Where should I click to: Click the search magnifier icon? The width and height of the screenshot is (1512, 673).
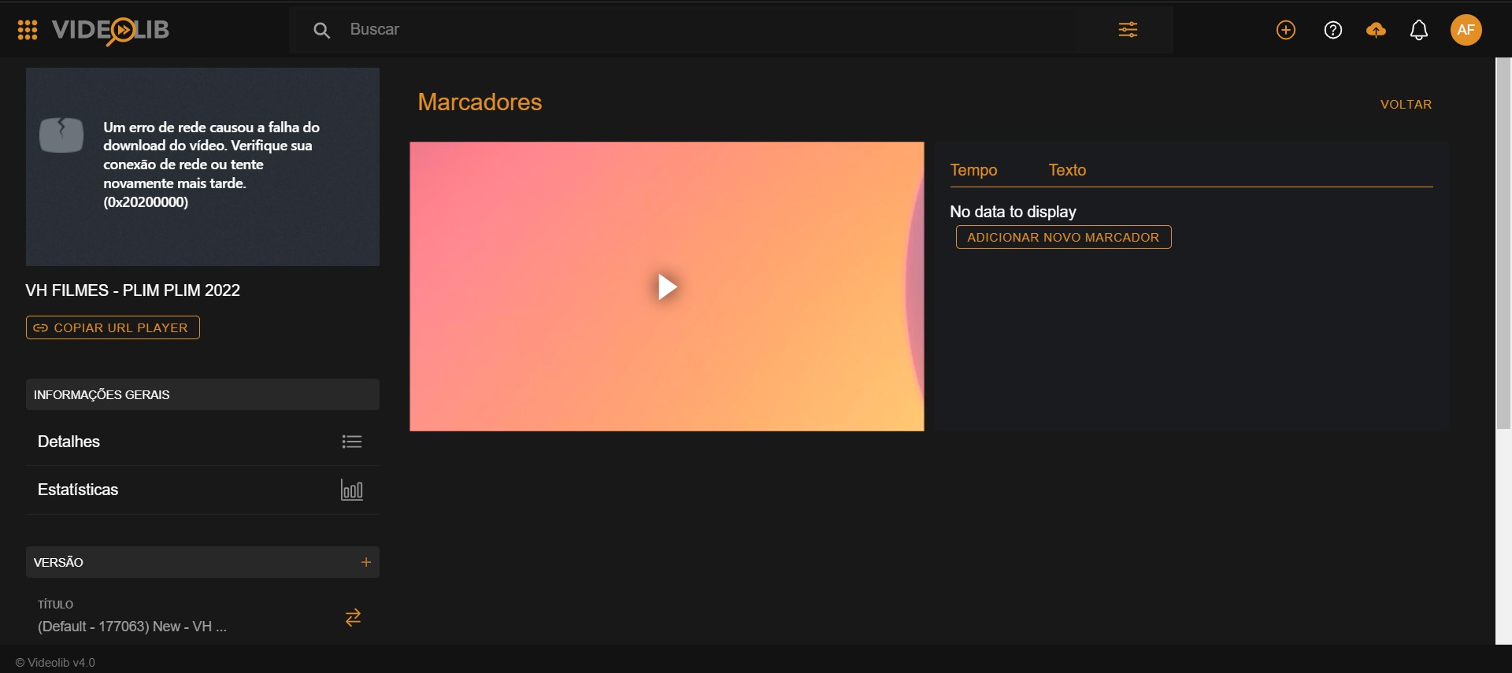point(321,30)
